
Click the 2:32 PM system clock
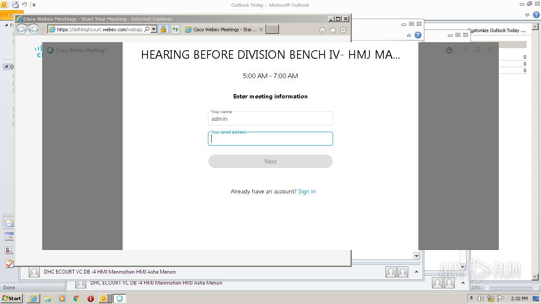tap(519, 299)
